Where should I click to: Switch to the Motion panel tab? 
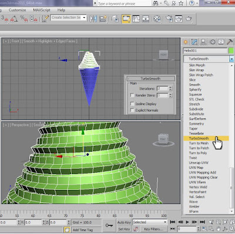pyautogui.click(x=213, y=42)
